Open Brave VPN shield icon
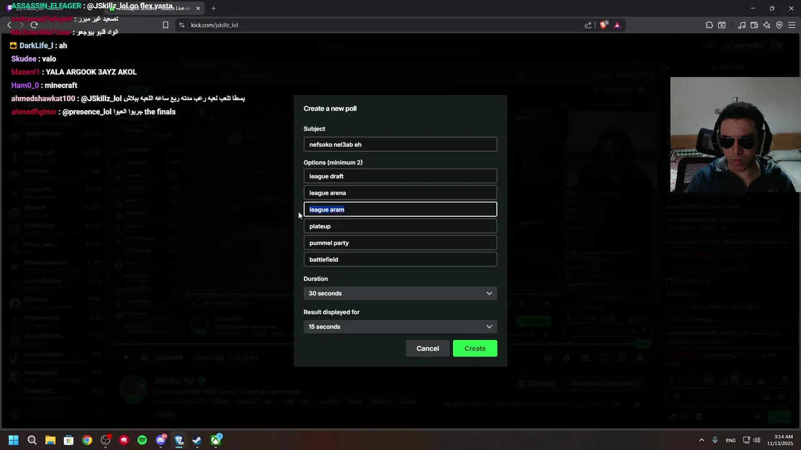Viewport: 801px width, 450px height. pyautogui.click(x=779, y=25)
